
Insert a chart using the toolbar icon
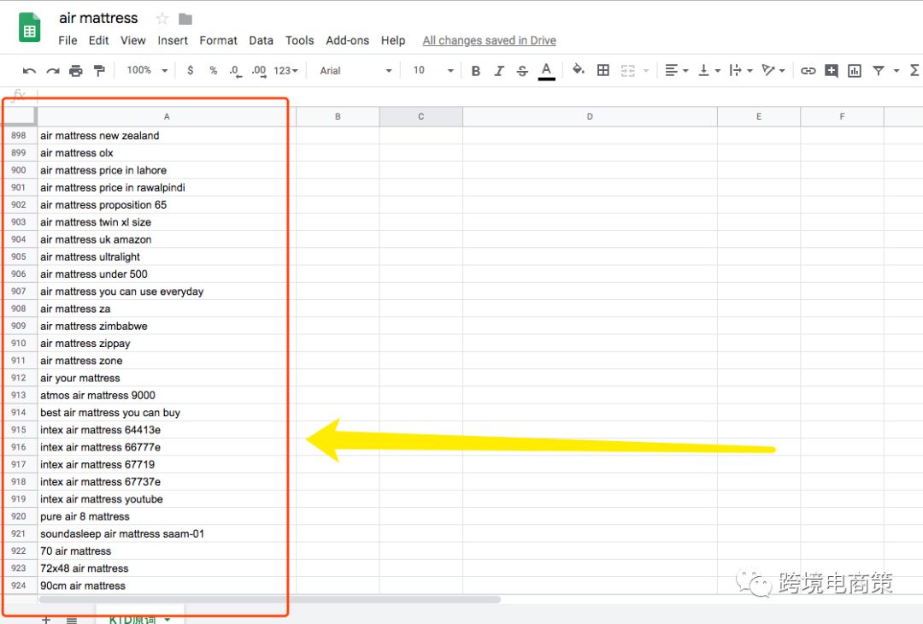tap(855, 71)
